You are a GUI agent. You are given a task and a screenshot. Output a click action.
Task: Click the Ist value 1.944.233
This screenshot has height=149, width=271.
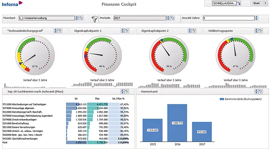pyautogui.click(x=81, y=112)
